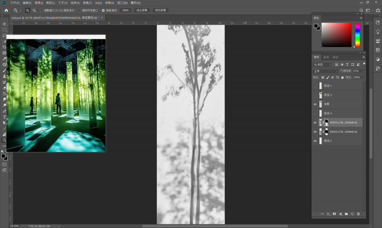Create a new layer group folder
This screenshot has height=228, width=382.
(346, 214)
